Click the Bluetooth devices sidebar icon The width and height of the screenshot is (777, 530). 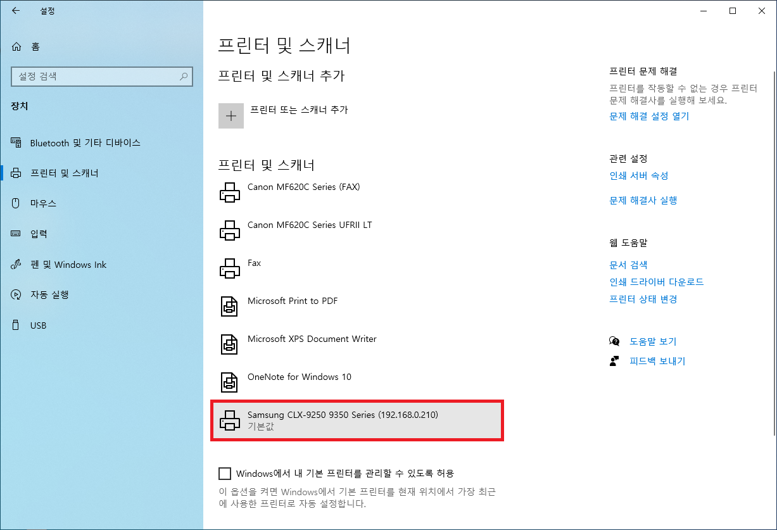tap(16, 142)
